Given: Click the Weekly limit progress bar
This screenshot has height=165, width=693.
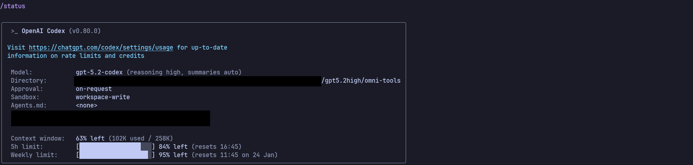Looking at the screenshot, I should click(115, 155).
